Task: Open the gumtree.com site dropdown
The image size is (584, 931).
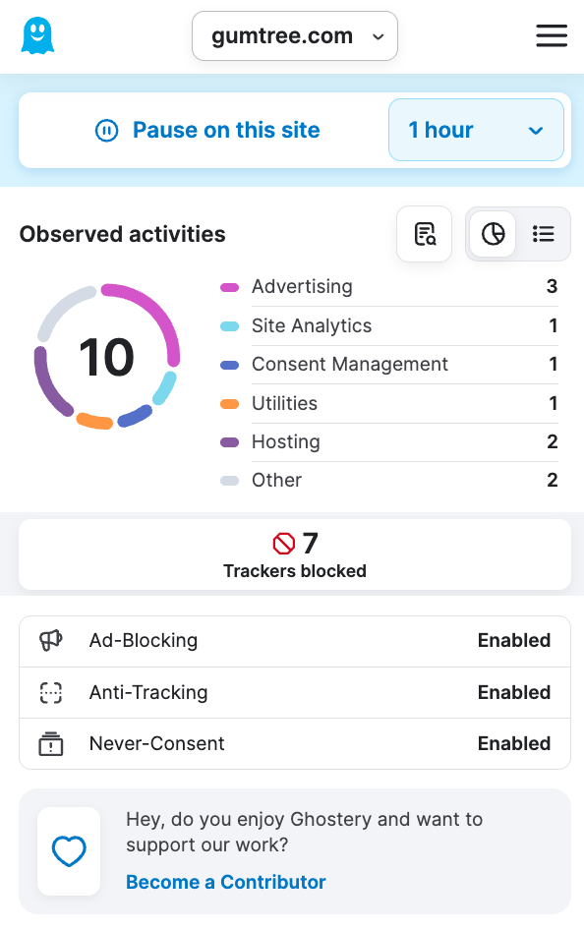Action: tap(295, 35)
